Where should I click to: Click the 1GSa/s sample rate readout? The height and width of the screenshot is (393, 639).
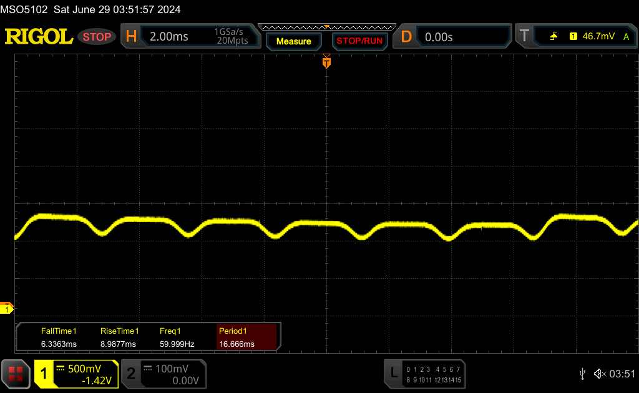[x=228, y=32]
